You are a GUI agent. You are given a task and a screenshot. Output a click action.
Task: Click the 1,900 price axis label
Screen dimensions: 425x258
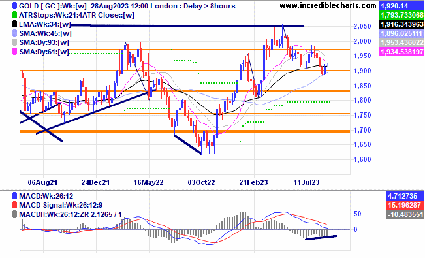click(x=362, y=71)
